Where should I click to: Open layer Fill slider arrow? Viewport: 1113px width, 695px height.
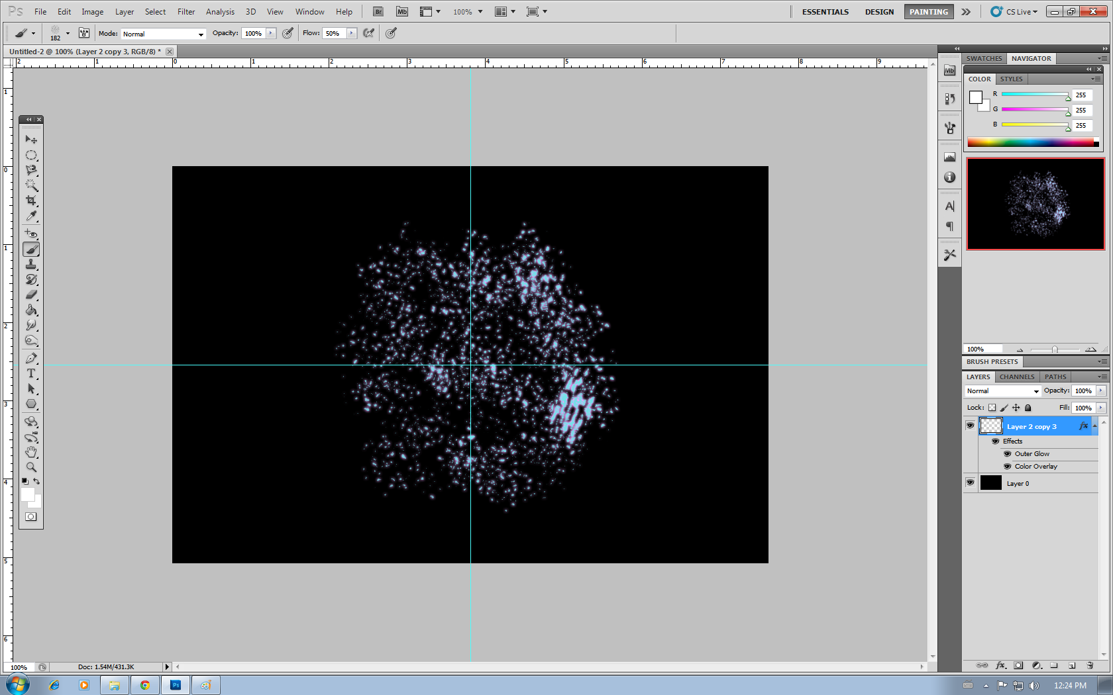tap(1101, 408)
